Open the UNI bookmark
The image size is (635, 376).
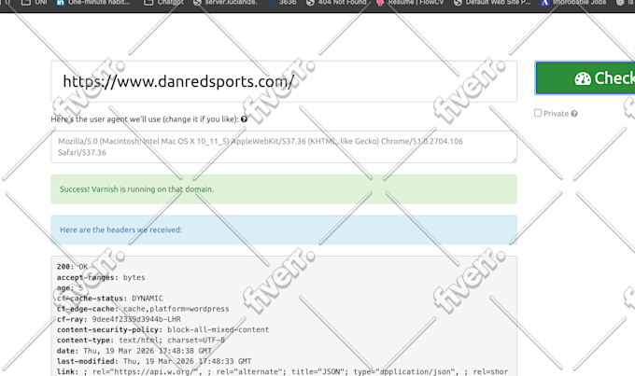(x=34, y=3)
